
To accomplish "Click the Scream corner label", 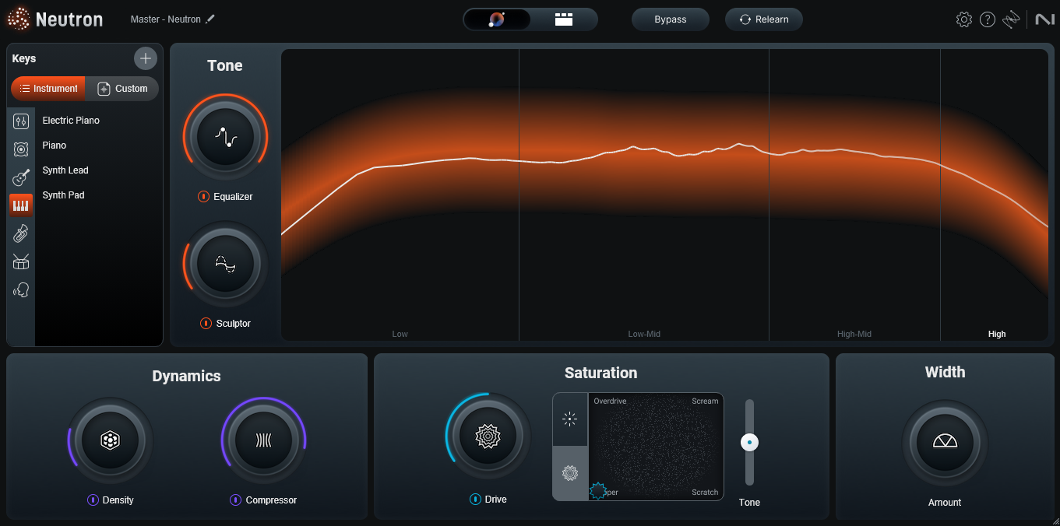I will click(705, 402).
